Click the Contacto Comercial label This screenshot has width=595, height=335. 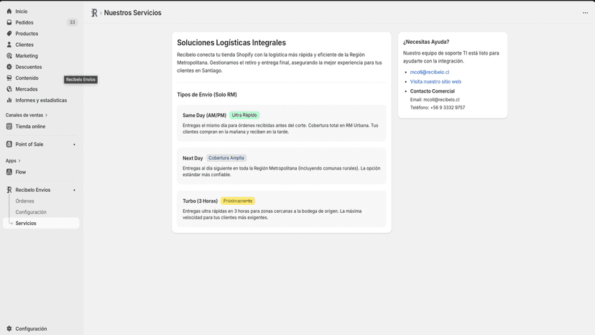pos(432,91)
